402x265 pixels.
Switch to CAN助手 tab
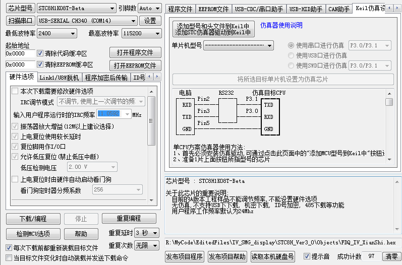pos(339,9)
